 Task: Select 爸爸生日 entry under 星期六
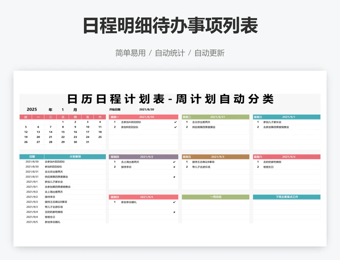(x=269, y=167)
